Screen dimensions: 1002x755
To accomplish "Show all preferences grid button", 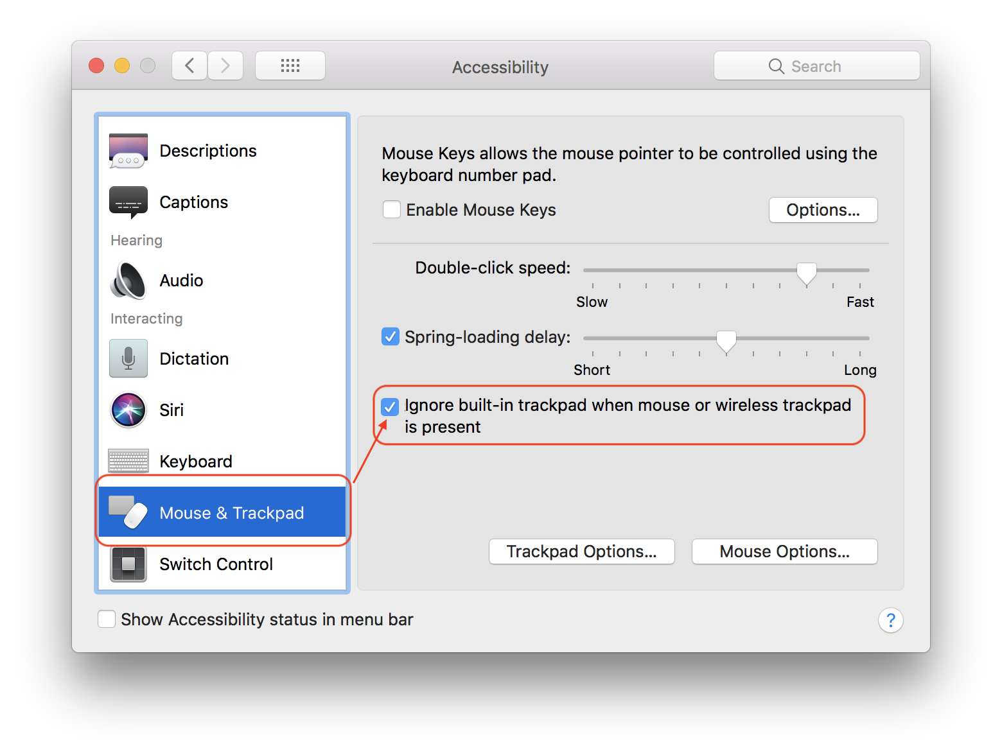I will (290, 65).
